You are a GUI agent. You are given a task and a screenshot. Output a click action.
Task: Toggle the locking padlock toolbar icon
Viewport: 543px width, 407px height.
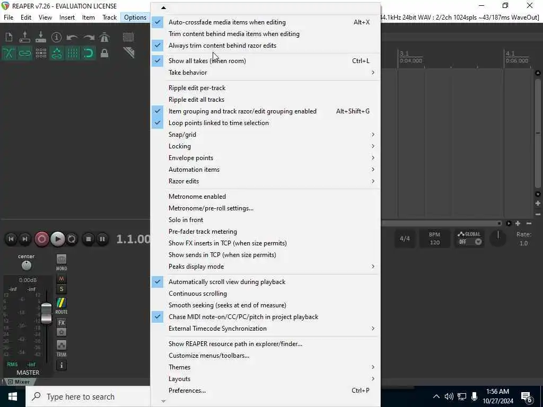[x=104, y=54]
